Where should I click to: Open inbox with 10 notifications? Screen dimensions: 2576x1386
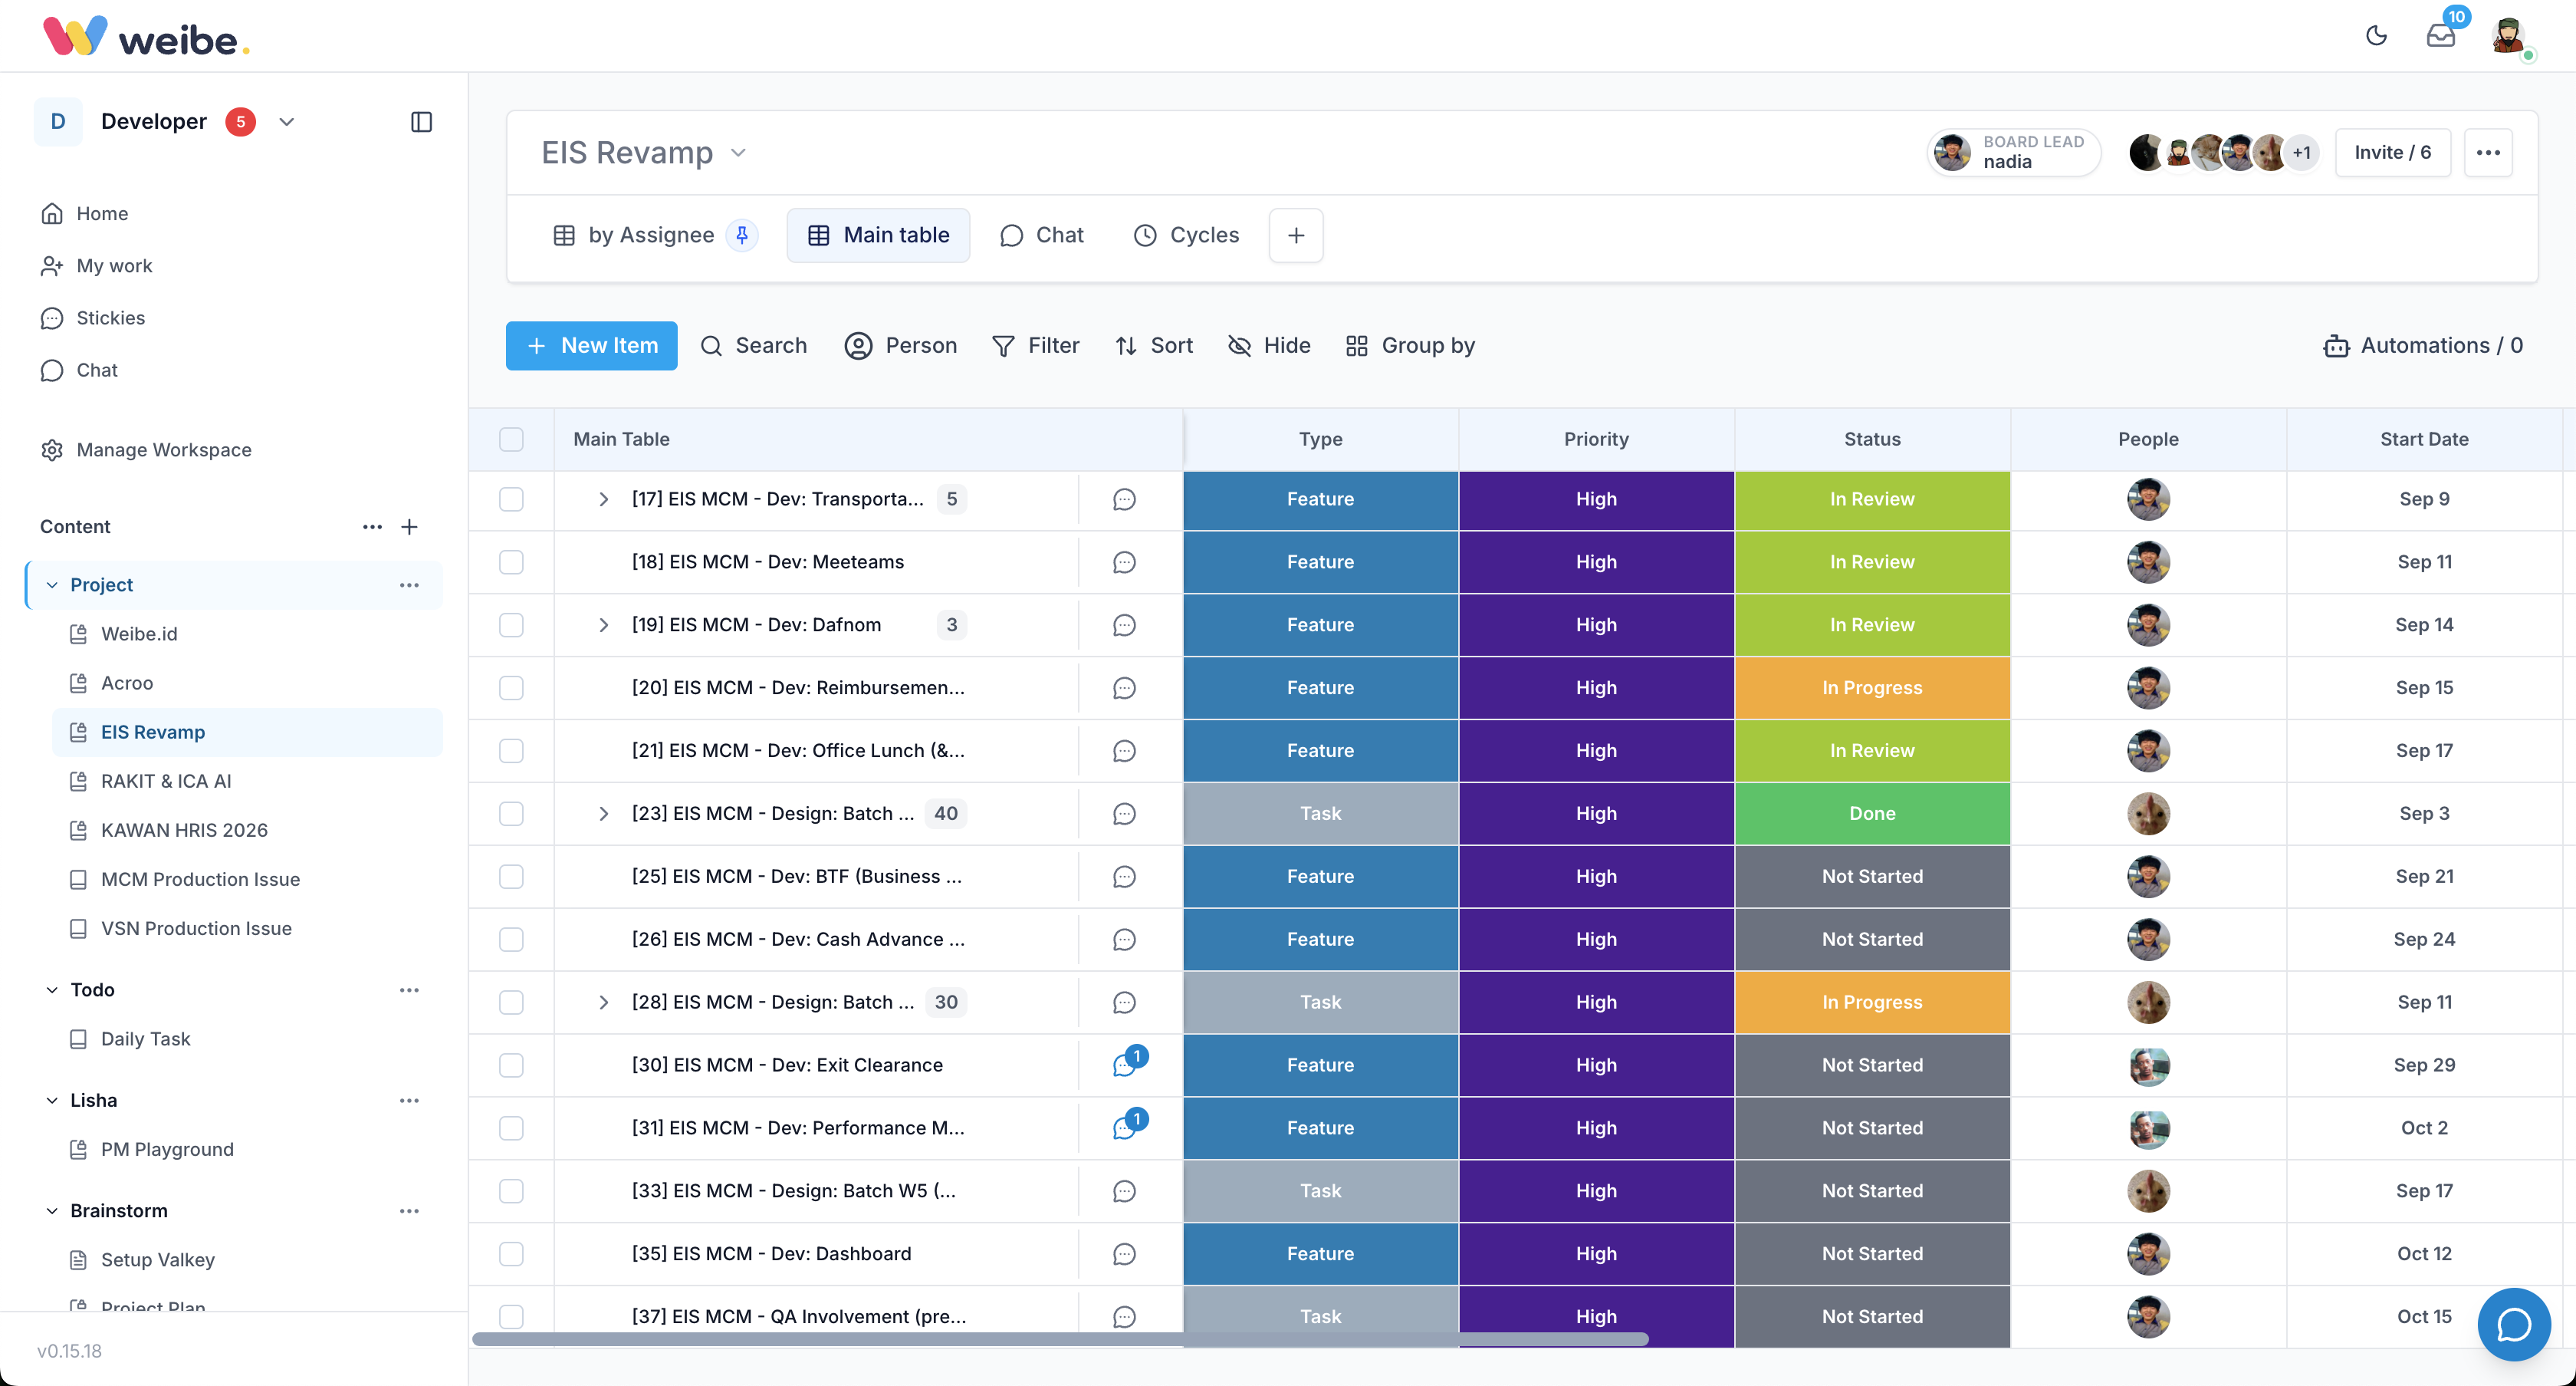coord(2441,36)
